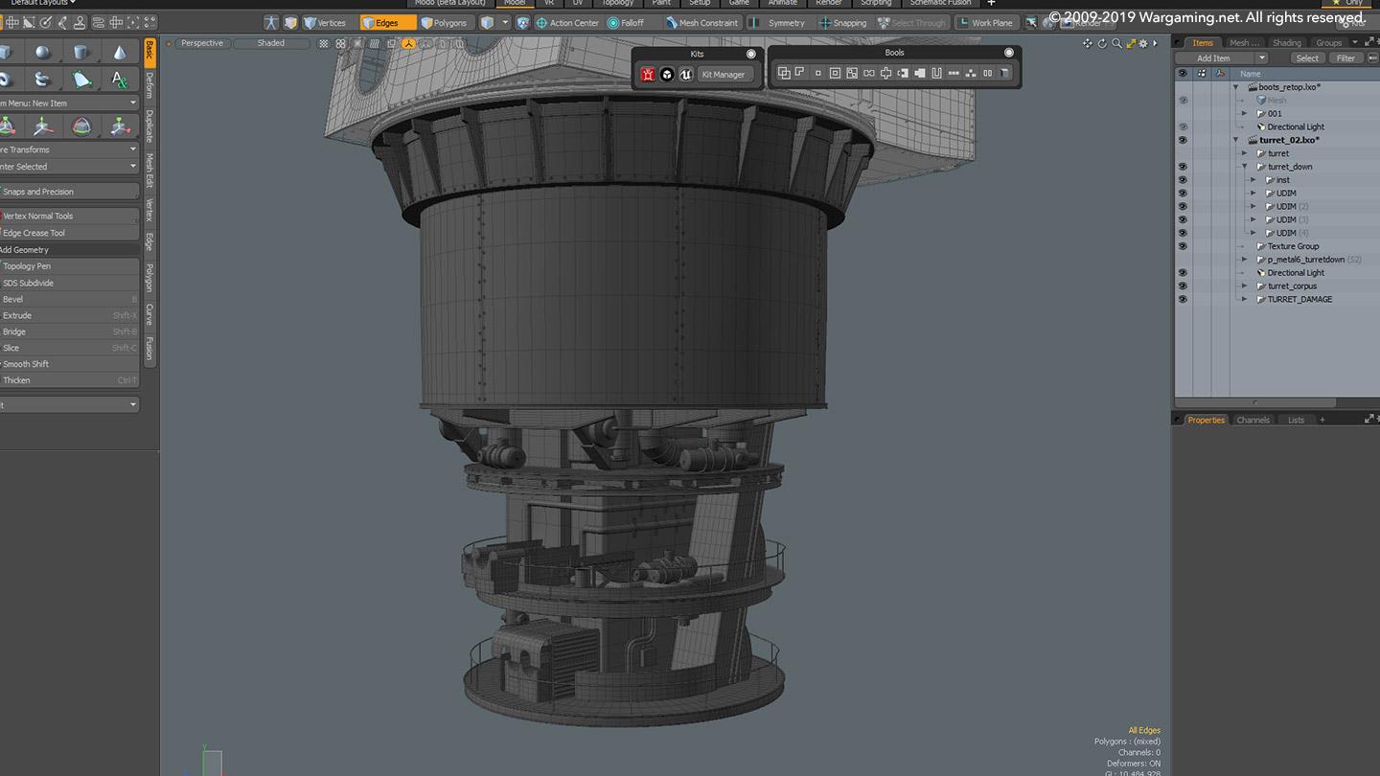This screenshot has height=776, width=1380.
Task: Toggle visibility of TURRET_DAMAGE item
Action: click(1183, 300)
